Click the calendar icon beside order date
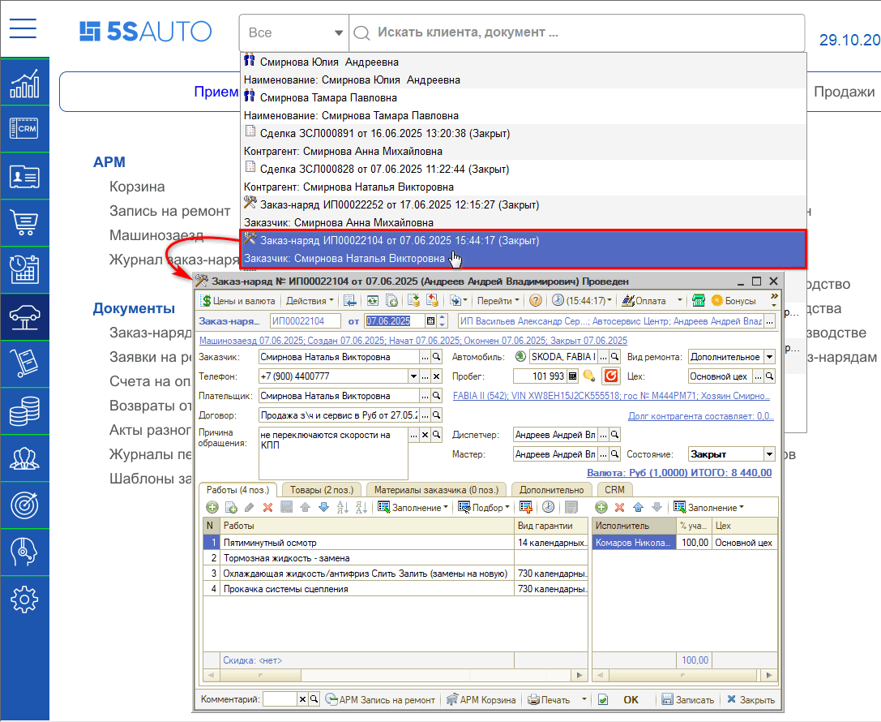881x722 pixels. coord(430,321)
